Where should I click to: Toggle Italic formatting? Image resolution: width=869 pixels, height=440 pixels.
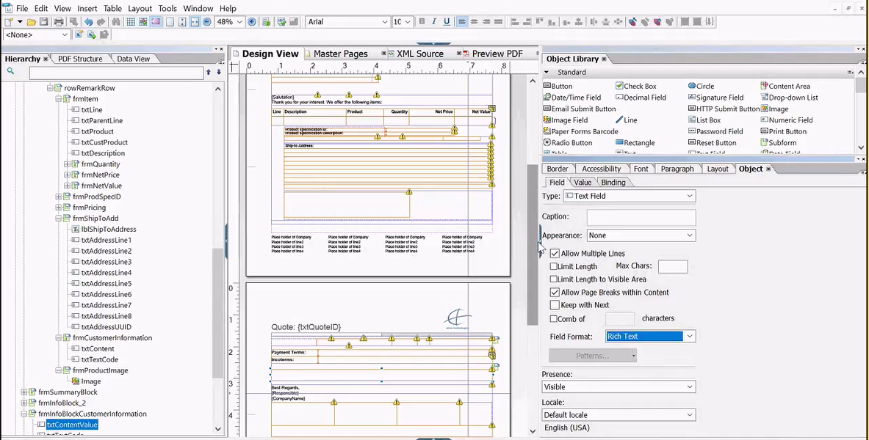pyautogui.click(x=434, y=21)
